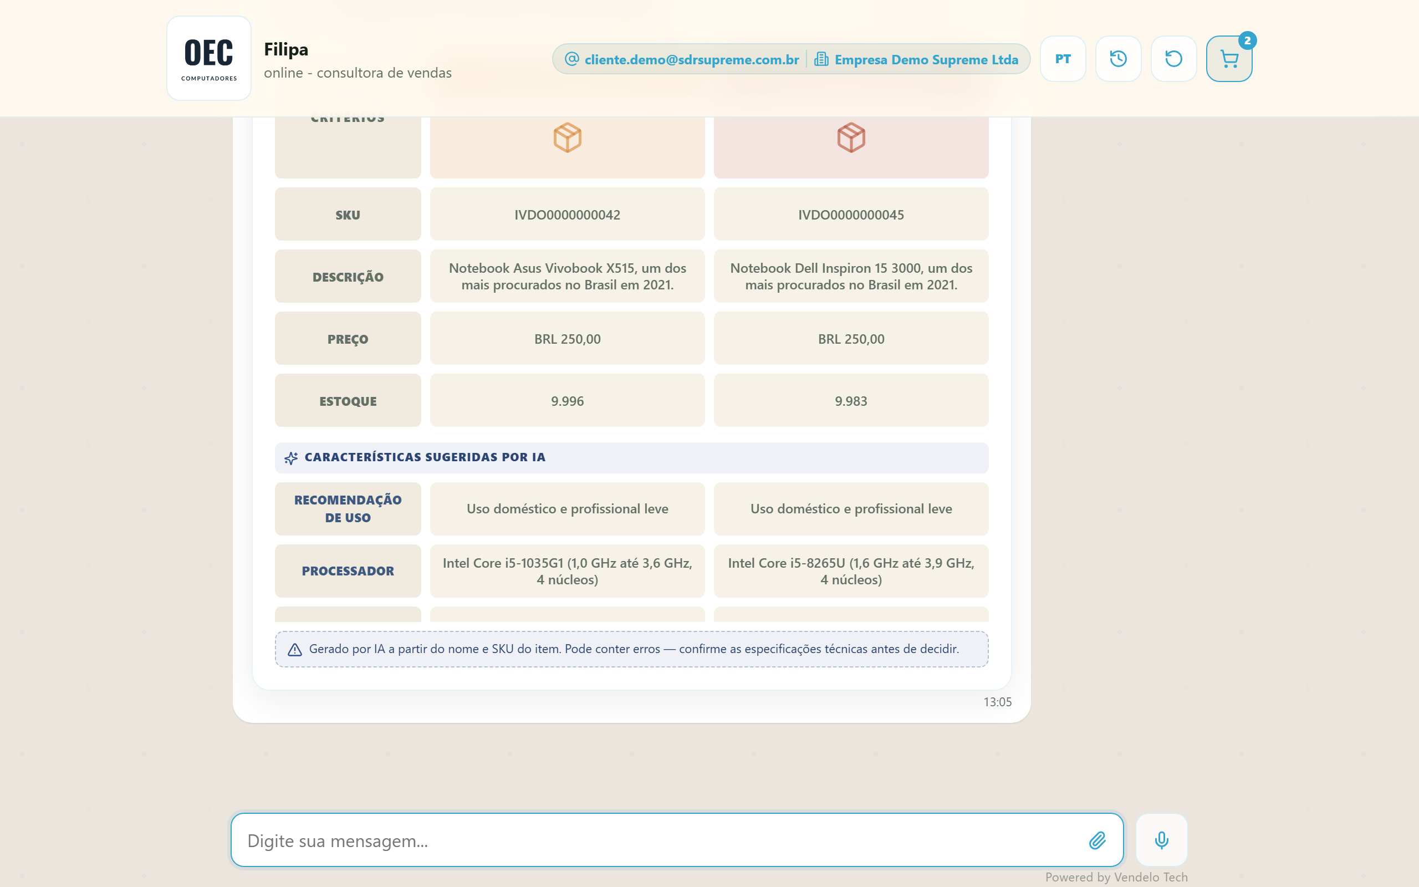
Task: Activate the microphone voice input button
Action: (1161, 840)
